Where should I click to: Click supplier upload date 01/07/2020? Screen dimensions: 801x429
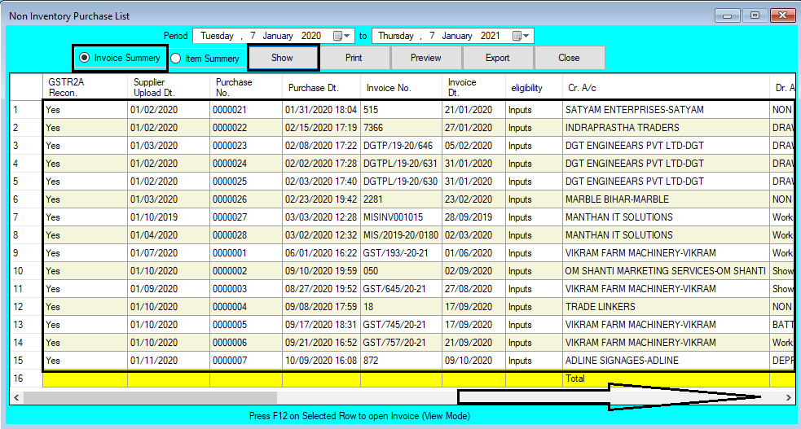169,253
